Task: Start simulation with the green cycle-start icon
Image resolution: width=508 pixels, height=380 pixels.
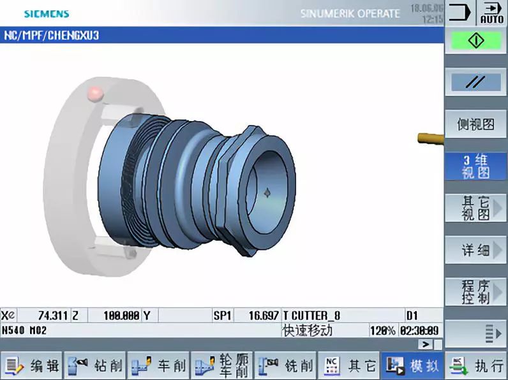Action: 475,41
